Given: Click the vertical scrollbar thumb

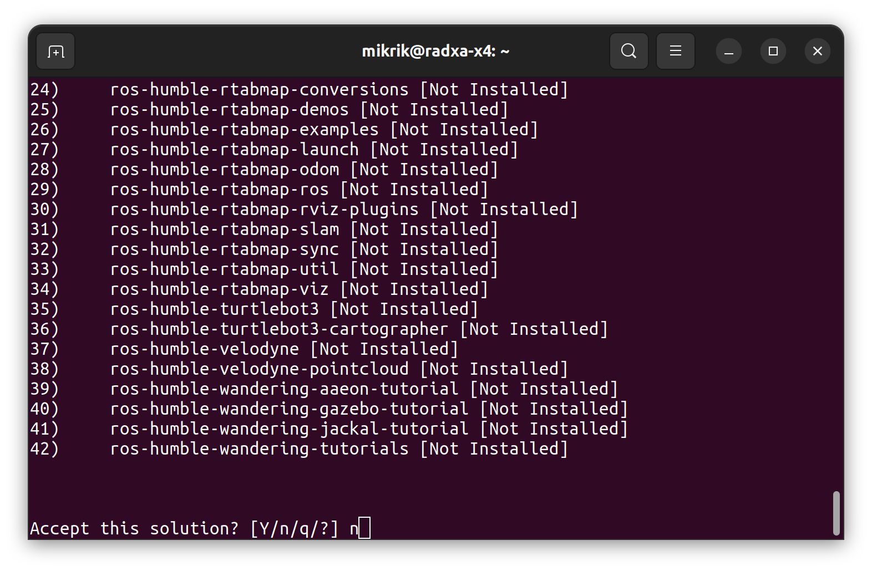Looking at the screenshot, I should coord(836,513).
